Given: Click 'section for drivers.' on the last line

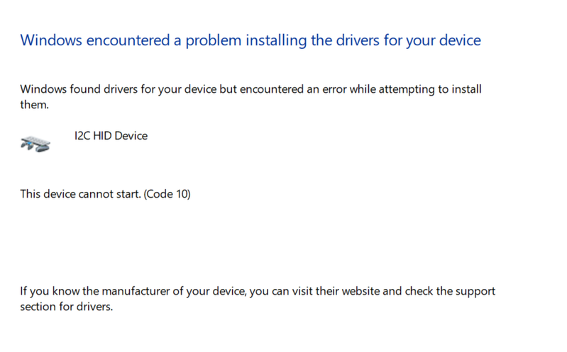Looking at the screenshot, I should coord(67,308).
